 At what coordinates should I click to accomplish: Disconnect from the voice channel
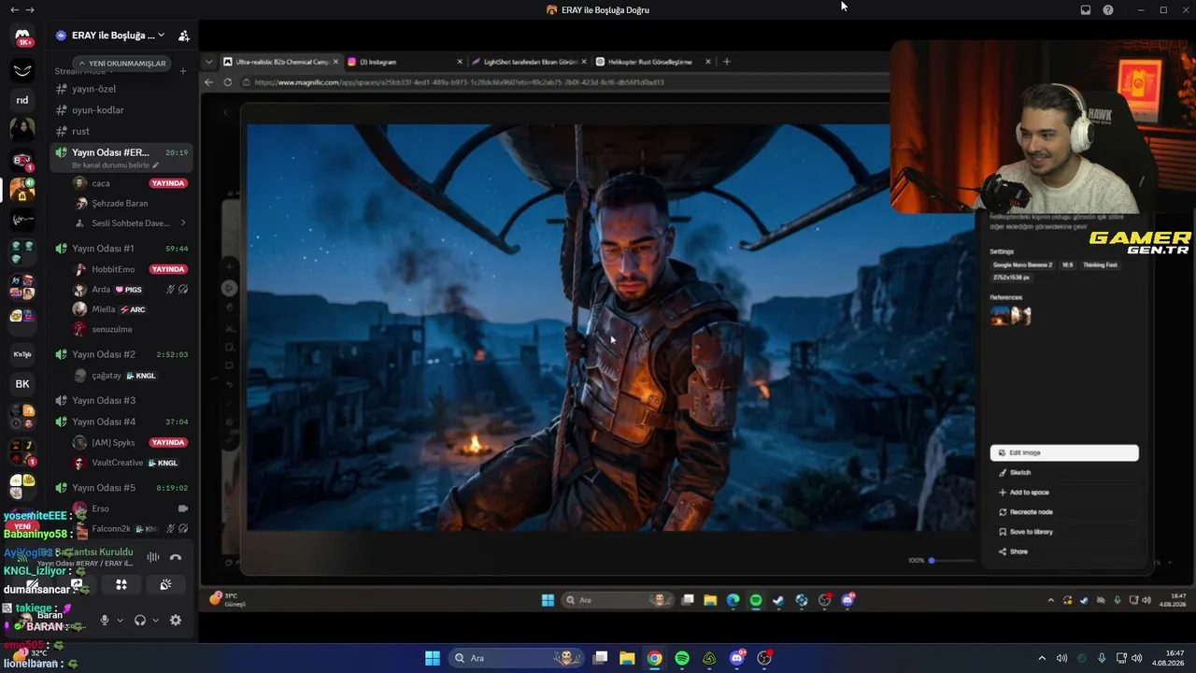pyautogui.click(x=176, y=557)
